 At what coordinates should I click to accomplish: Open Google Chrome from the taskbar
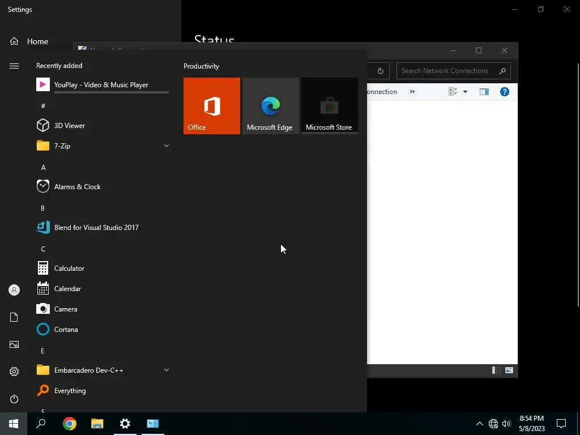pyautogui.click(x=70, y=424)
